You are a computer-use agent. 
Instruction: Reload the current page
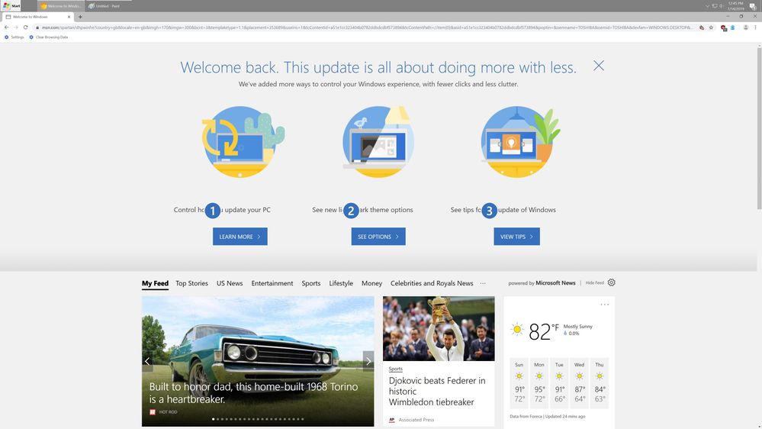[26, 27]
